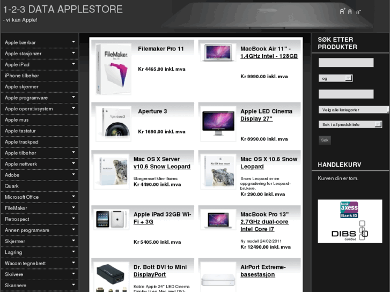390x292 pixels.
Task: Expand Retrospect menu arrow
Action: tap(73, 218)
